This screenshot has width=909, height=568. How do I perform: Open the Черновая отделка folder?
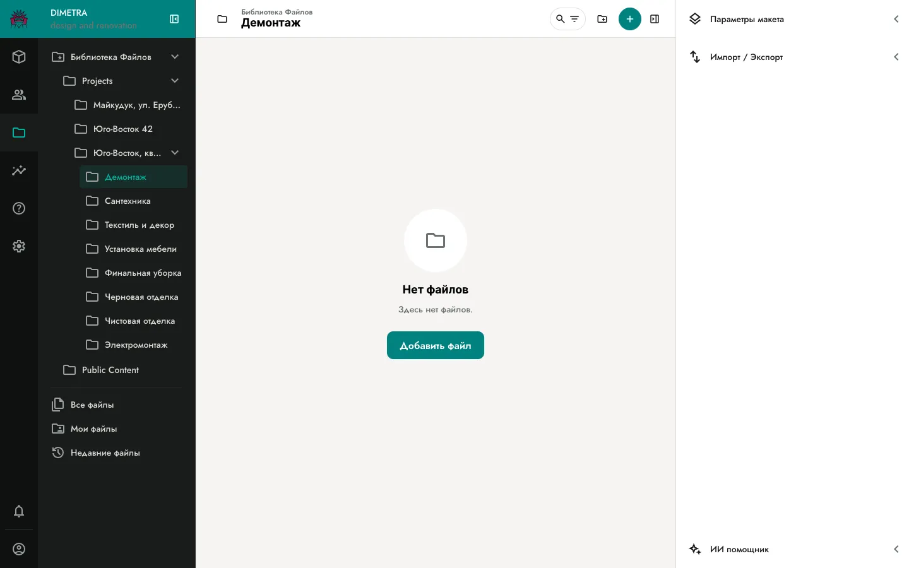point(133,297)
